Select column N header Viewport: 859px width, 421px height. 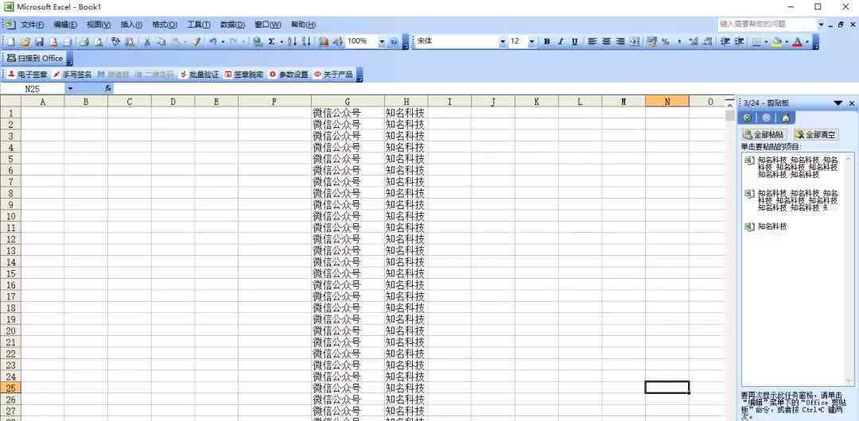667,102
